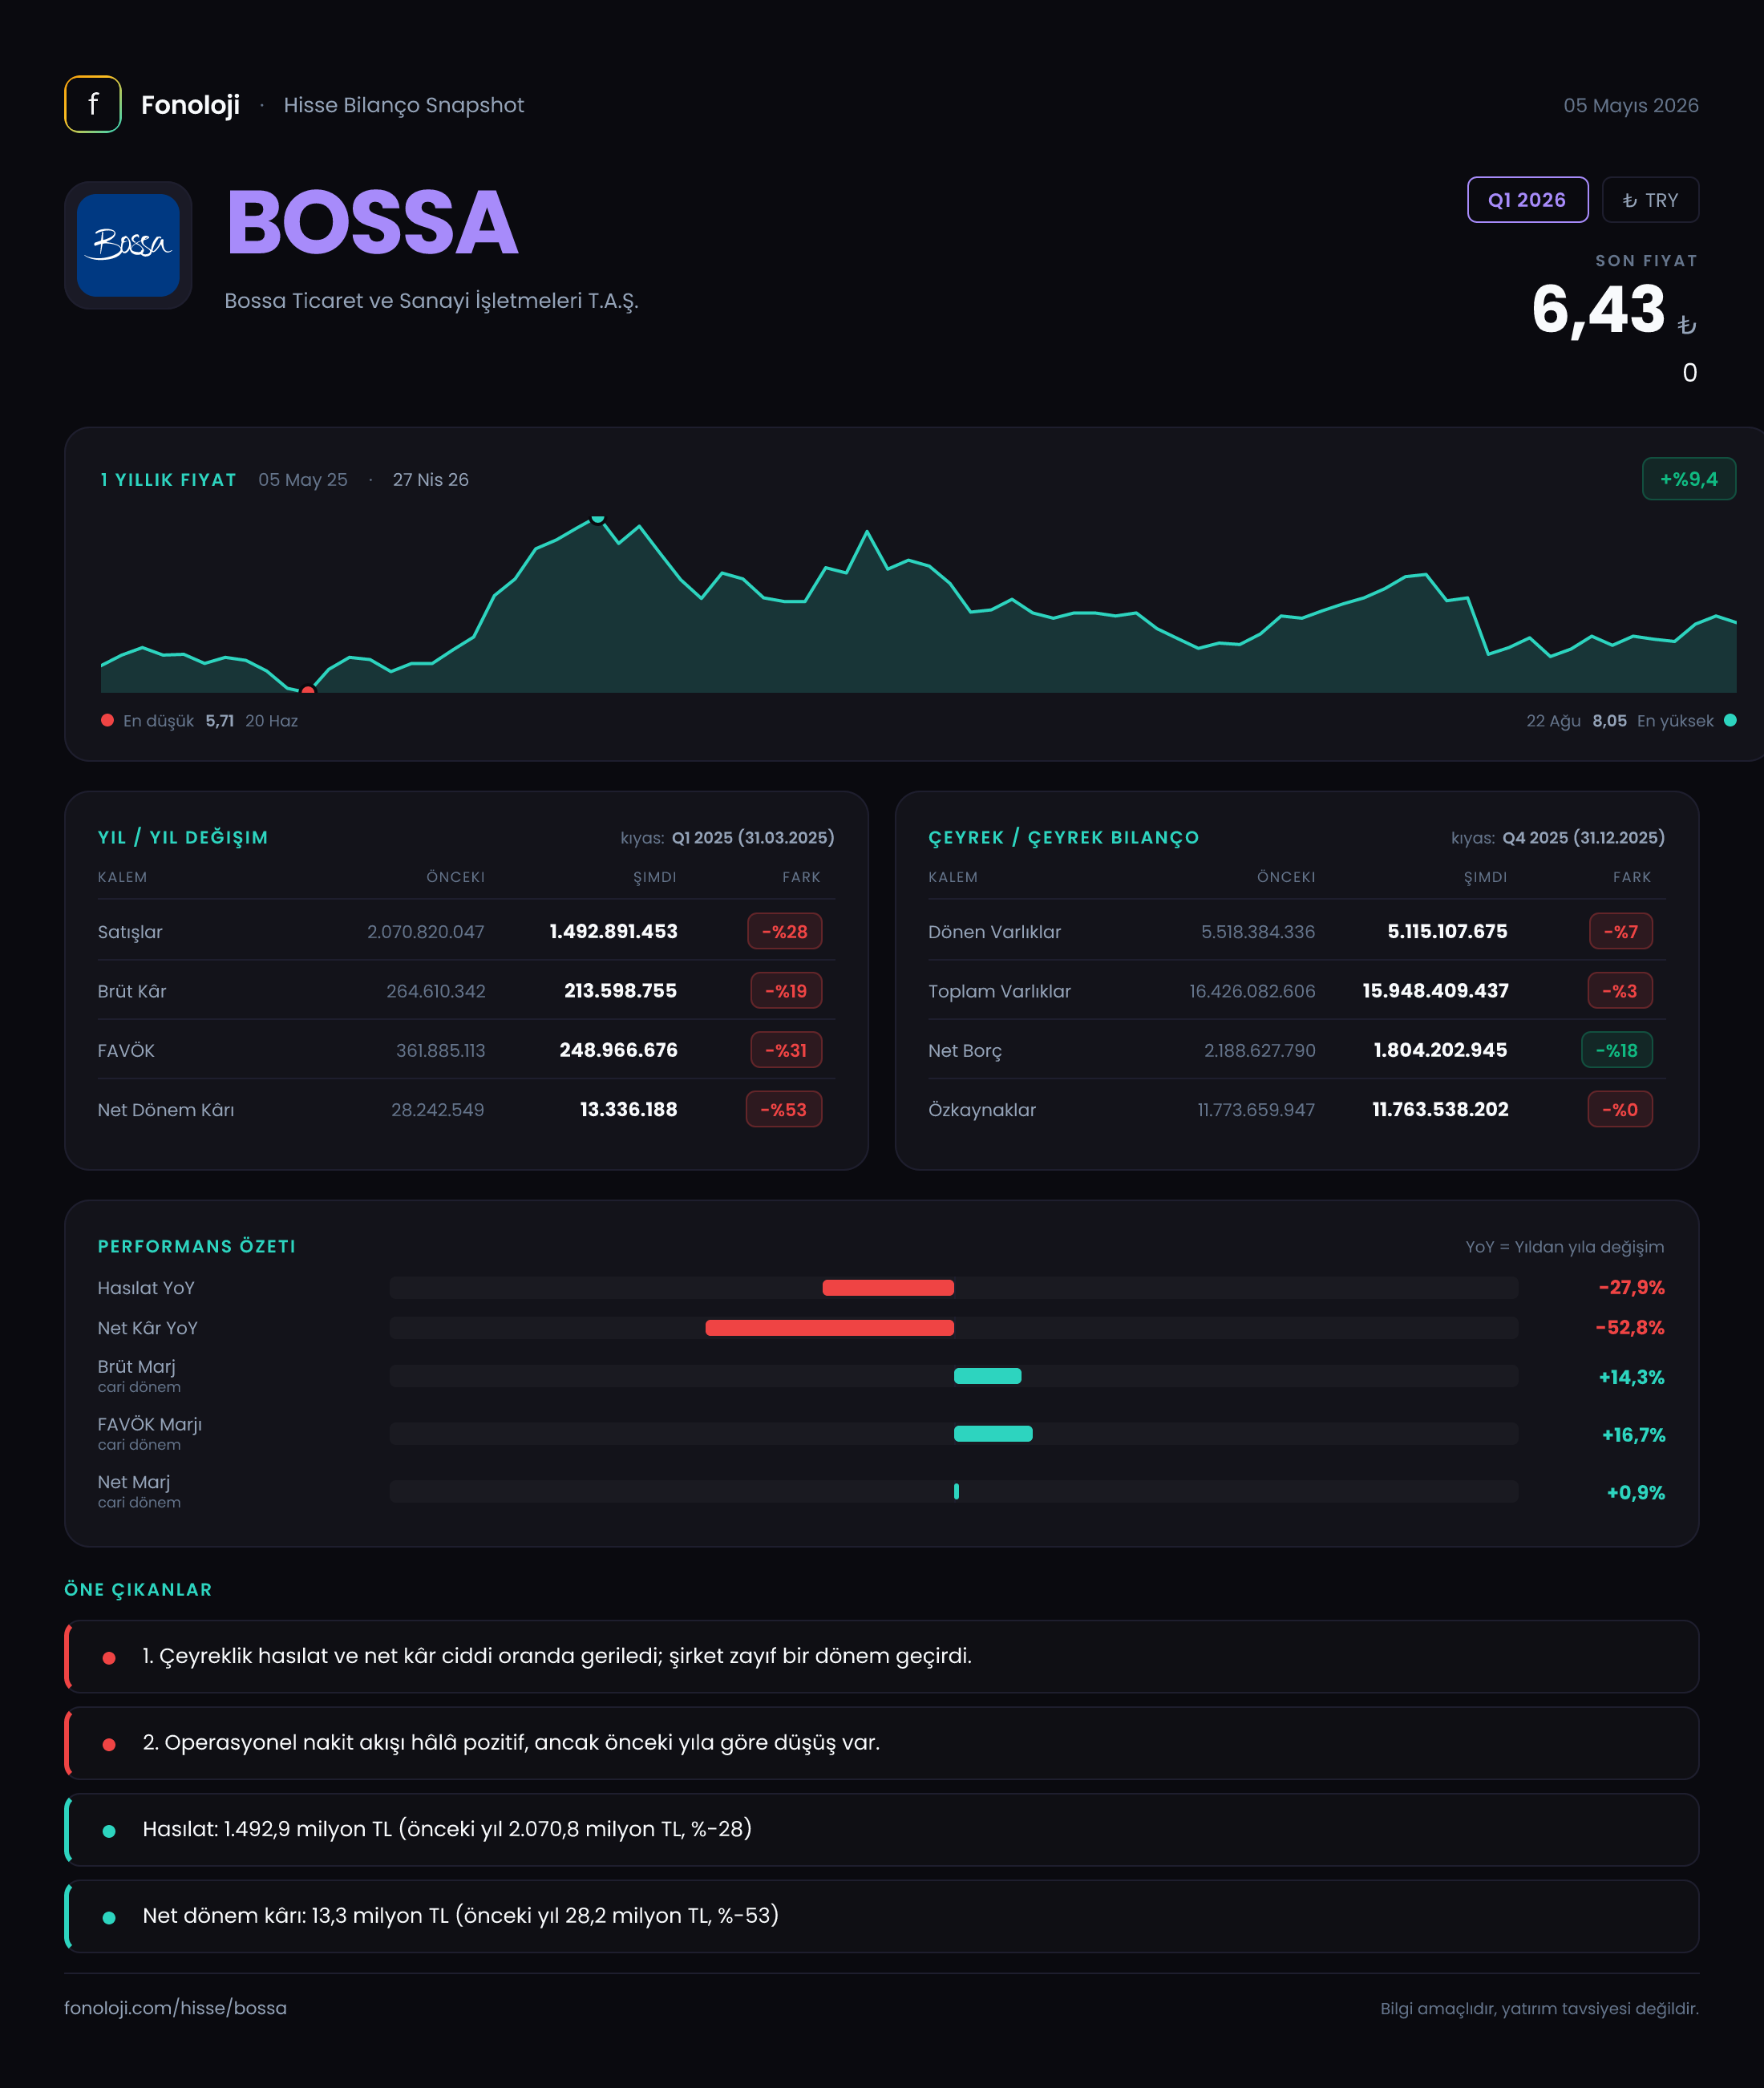Screen dimensions: 1764x2088
Task: Click the Brüt Kâr value 213.598.755
Action: click(620, 990)
